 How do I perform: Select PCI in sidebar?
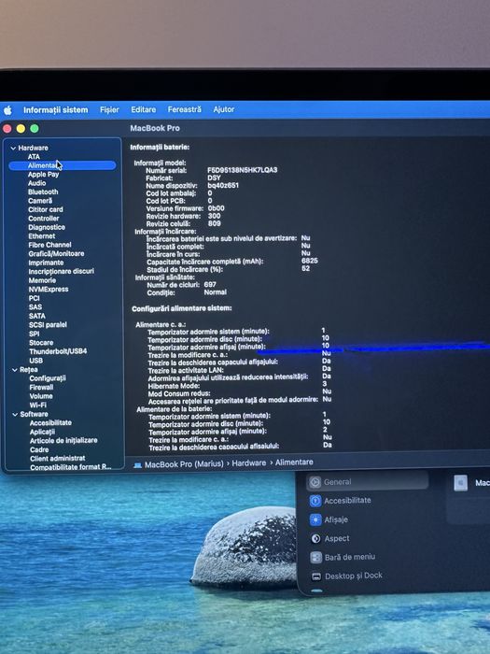35,298
